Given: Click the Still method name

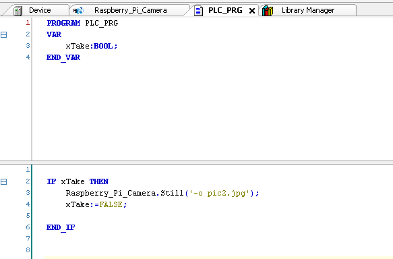Looking at the screenshot, I should [172, 193].
